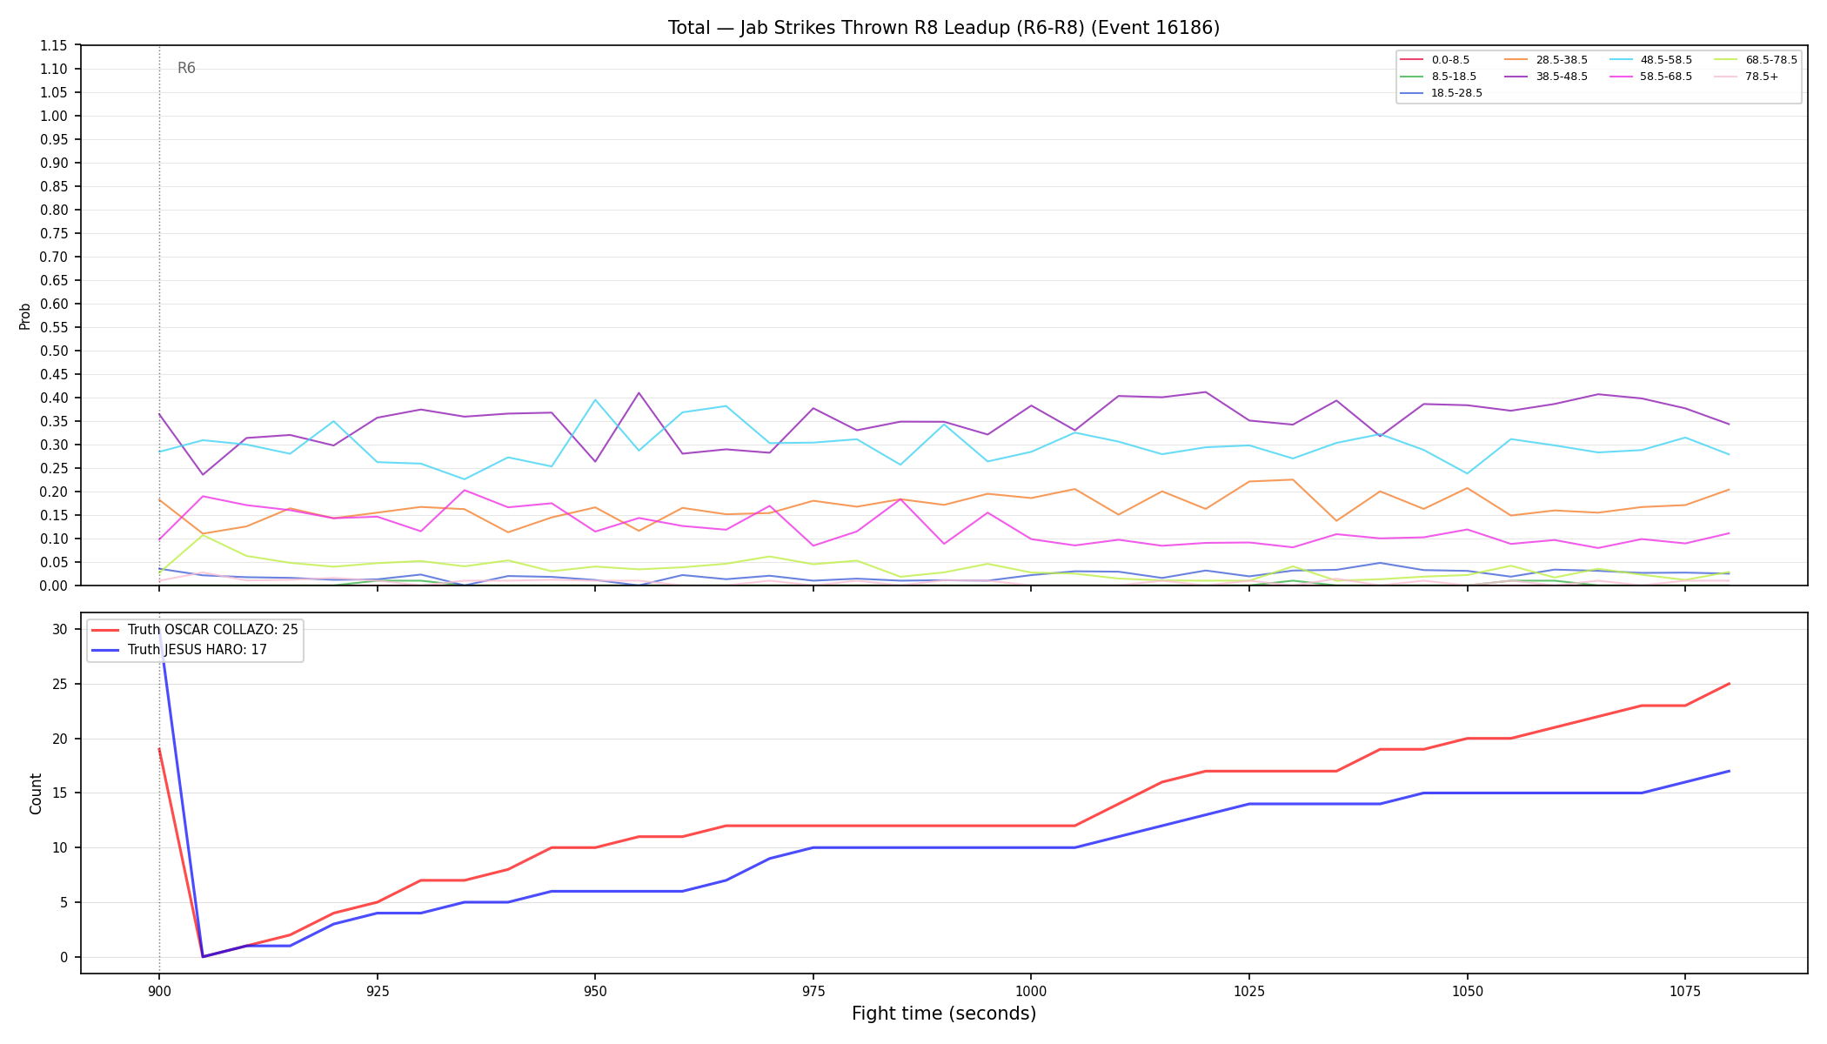
Task: Click the purple line swatch beside 38.5-48.5
Action: (x=1516, y=77)
